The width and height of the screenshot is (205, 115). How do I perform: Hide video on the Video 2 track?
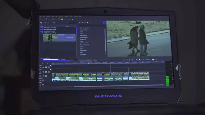(x=46, y=72)
